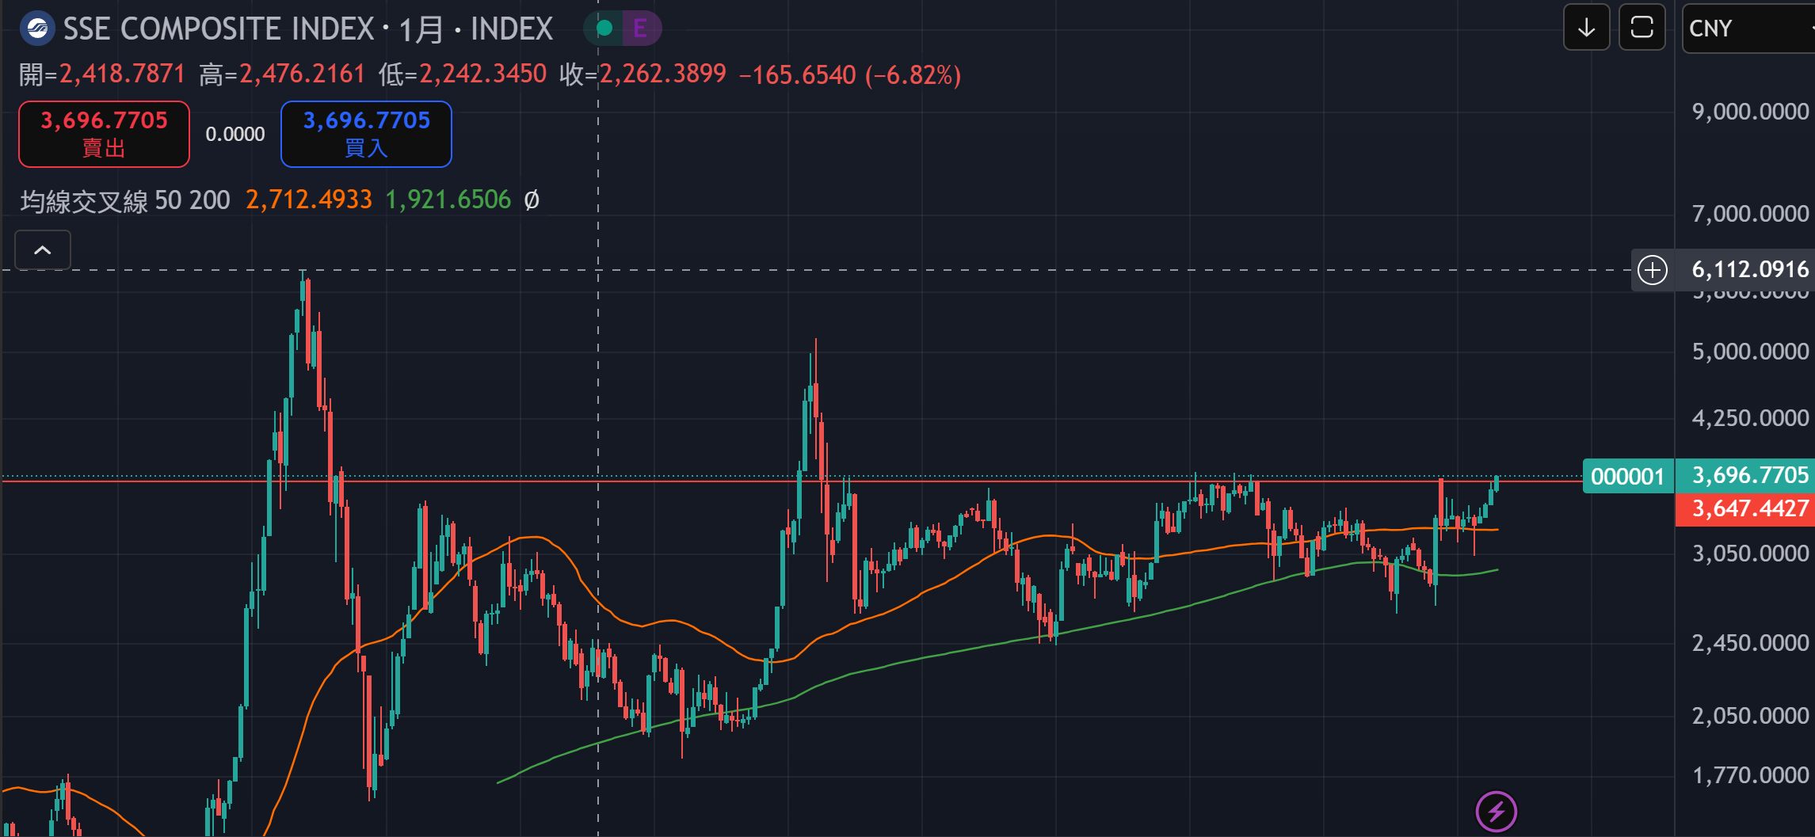The height and width of the screenshot is (837, 1815).
Task: Click the 1月 interval label in title
Action: tap(420, 30)
